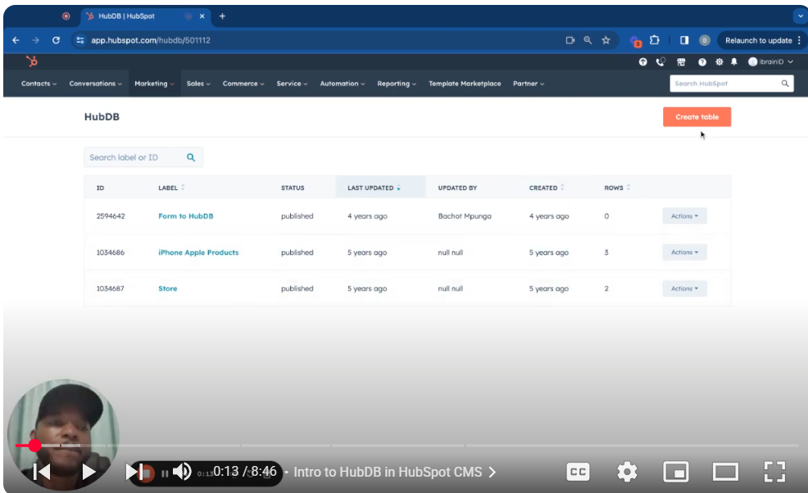
Task: Open the video player settings gear
Action: (x=627, y=472)
